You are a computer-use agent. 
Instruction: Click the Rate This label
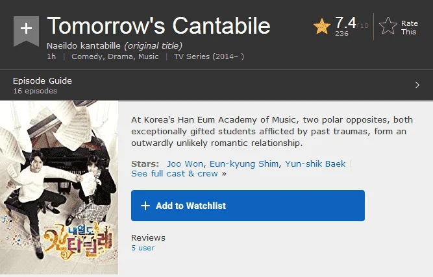tap(410, 28)
